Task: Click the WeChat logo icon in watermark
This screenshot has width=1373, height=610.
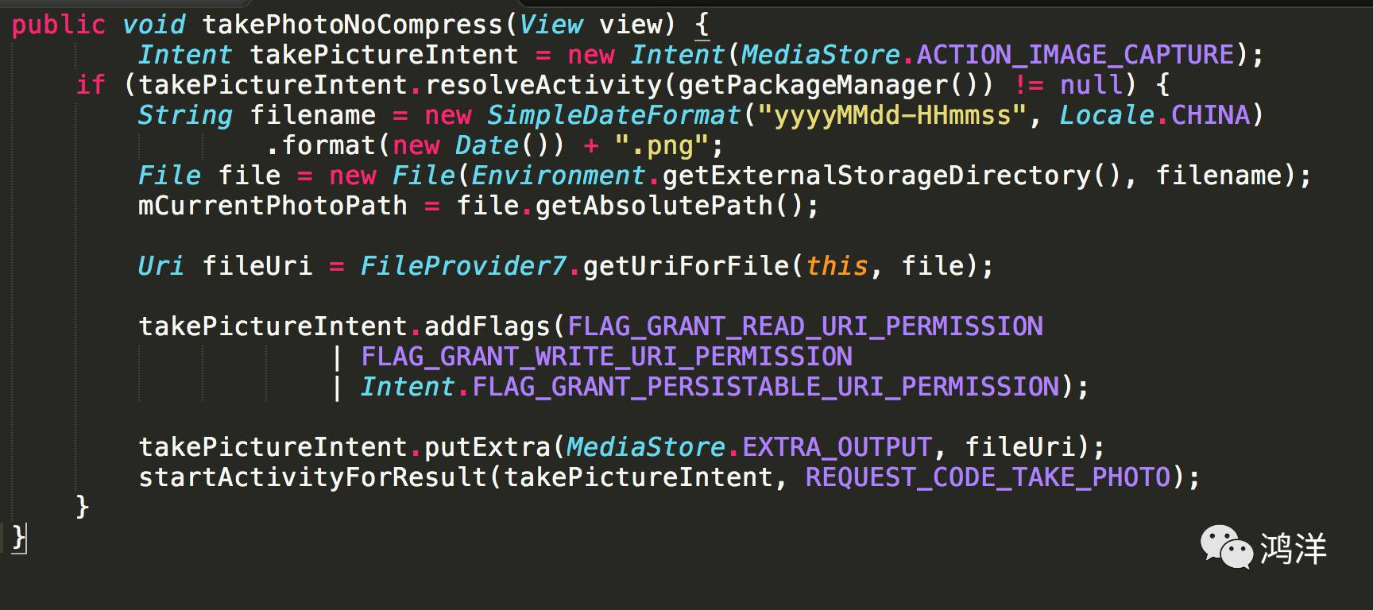Action: [x=1226, y=547]
